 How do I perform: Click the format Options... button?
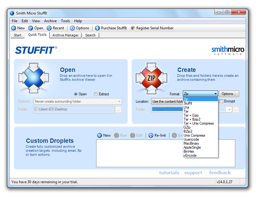point(229,94)
